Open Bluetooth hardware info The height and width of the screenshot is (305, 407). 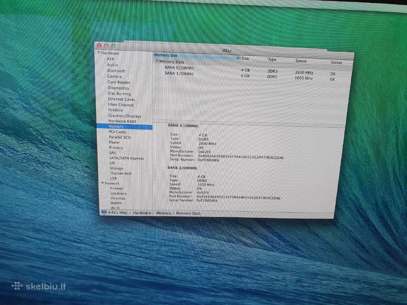click(116, 71)
